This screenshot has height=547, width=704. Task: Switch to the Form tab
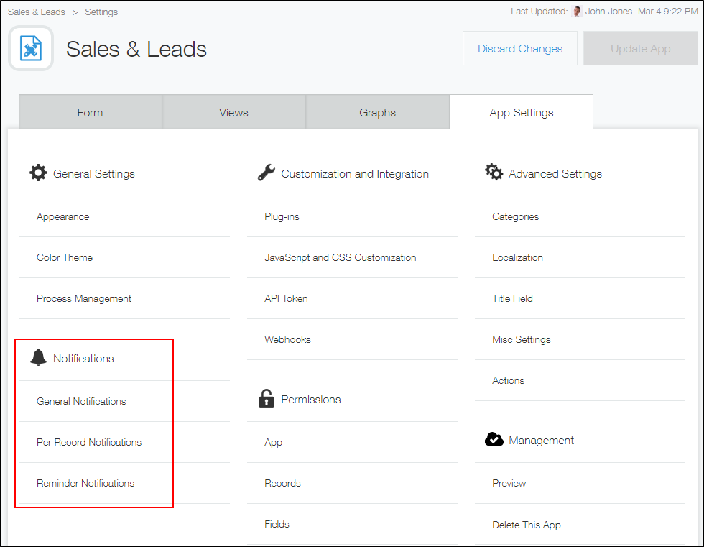tap(90, 112)
